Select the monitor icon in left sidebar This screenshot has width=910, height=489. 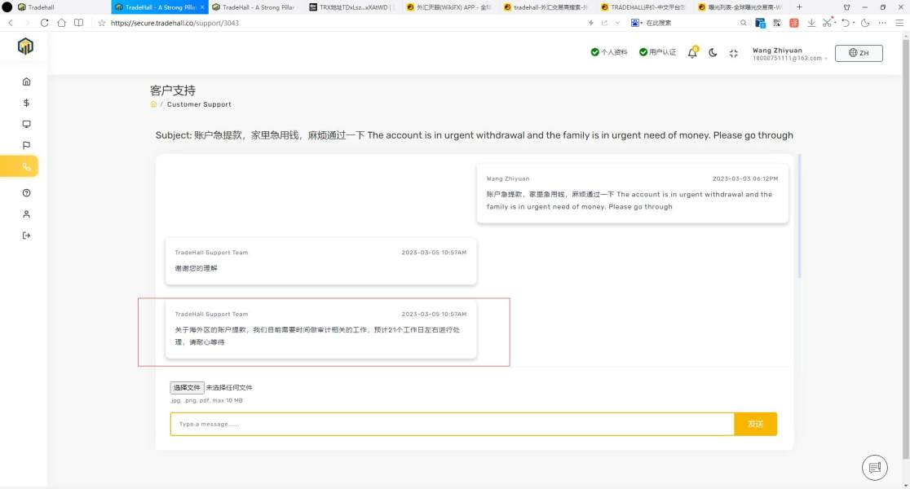26,124
